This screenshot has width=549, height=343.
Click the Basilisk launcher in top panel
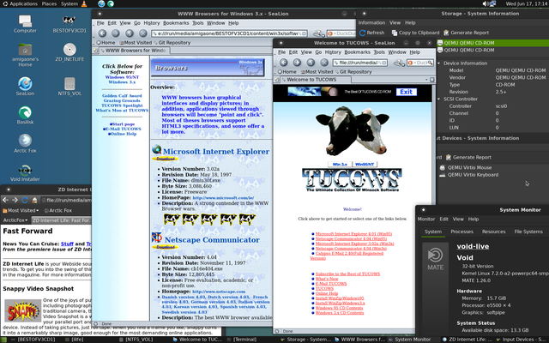tap(111, 3)
